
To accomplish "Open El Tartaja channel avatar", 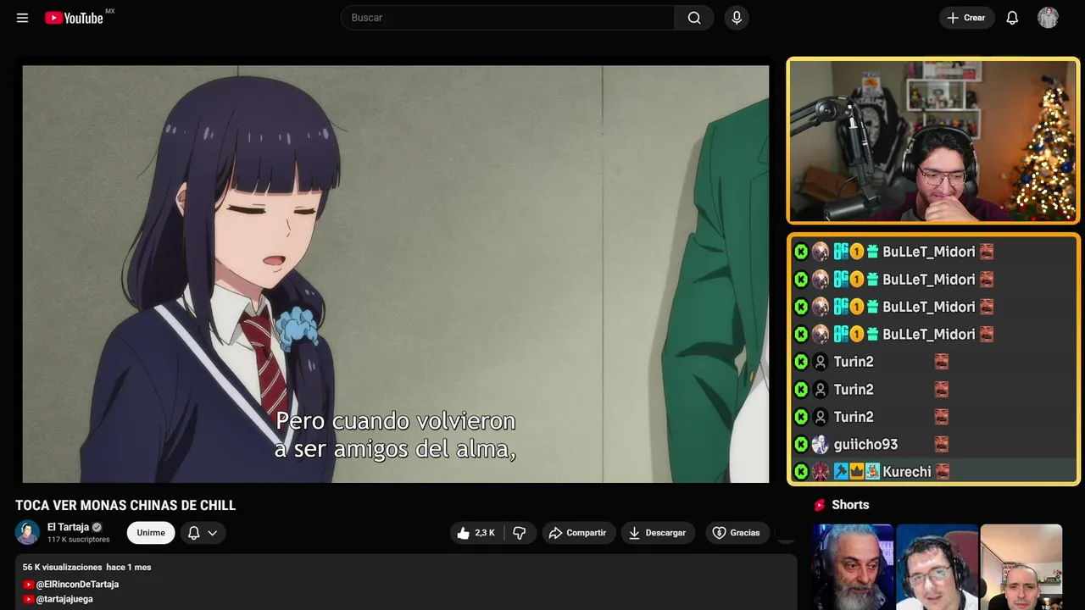I will [x=27, y=532].
